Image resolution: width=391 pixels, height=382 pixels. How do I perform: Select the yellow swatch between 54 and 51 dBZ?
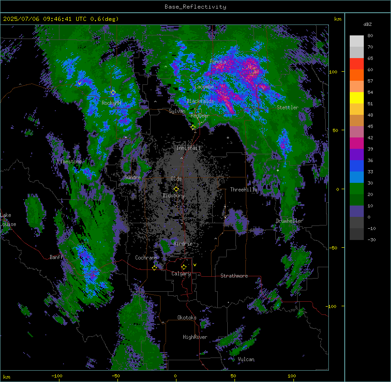coord(357,98)
